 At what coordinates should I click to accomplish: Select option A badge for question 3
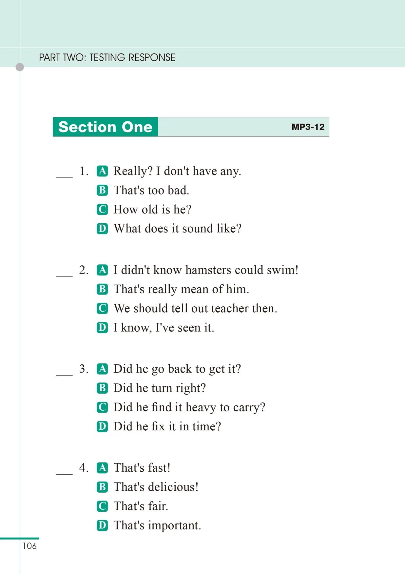[102, 369]
